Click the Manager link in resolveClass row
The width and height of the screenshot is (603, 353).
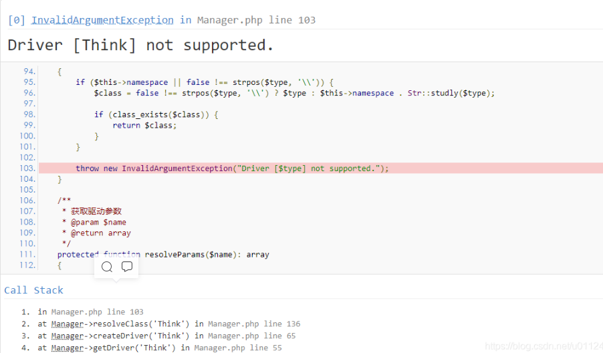[68, 324]
